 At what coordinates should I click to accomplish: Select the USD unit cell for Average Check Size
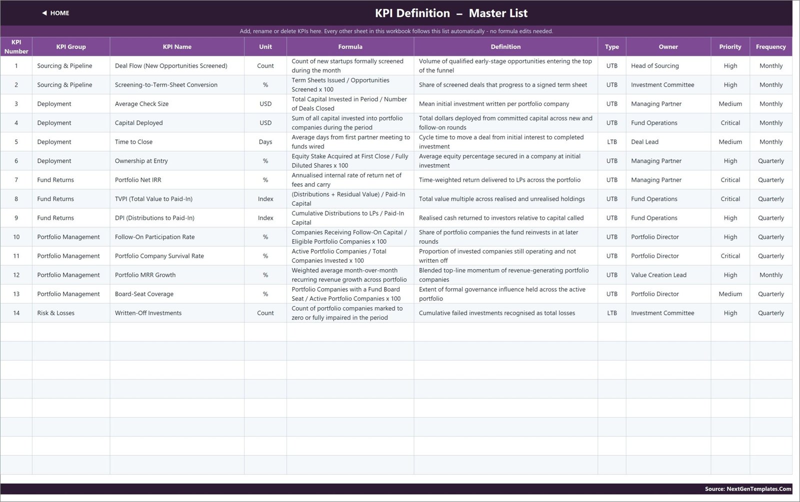coord(265,104)
